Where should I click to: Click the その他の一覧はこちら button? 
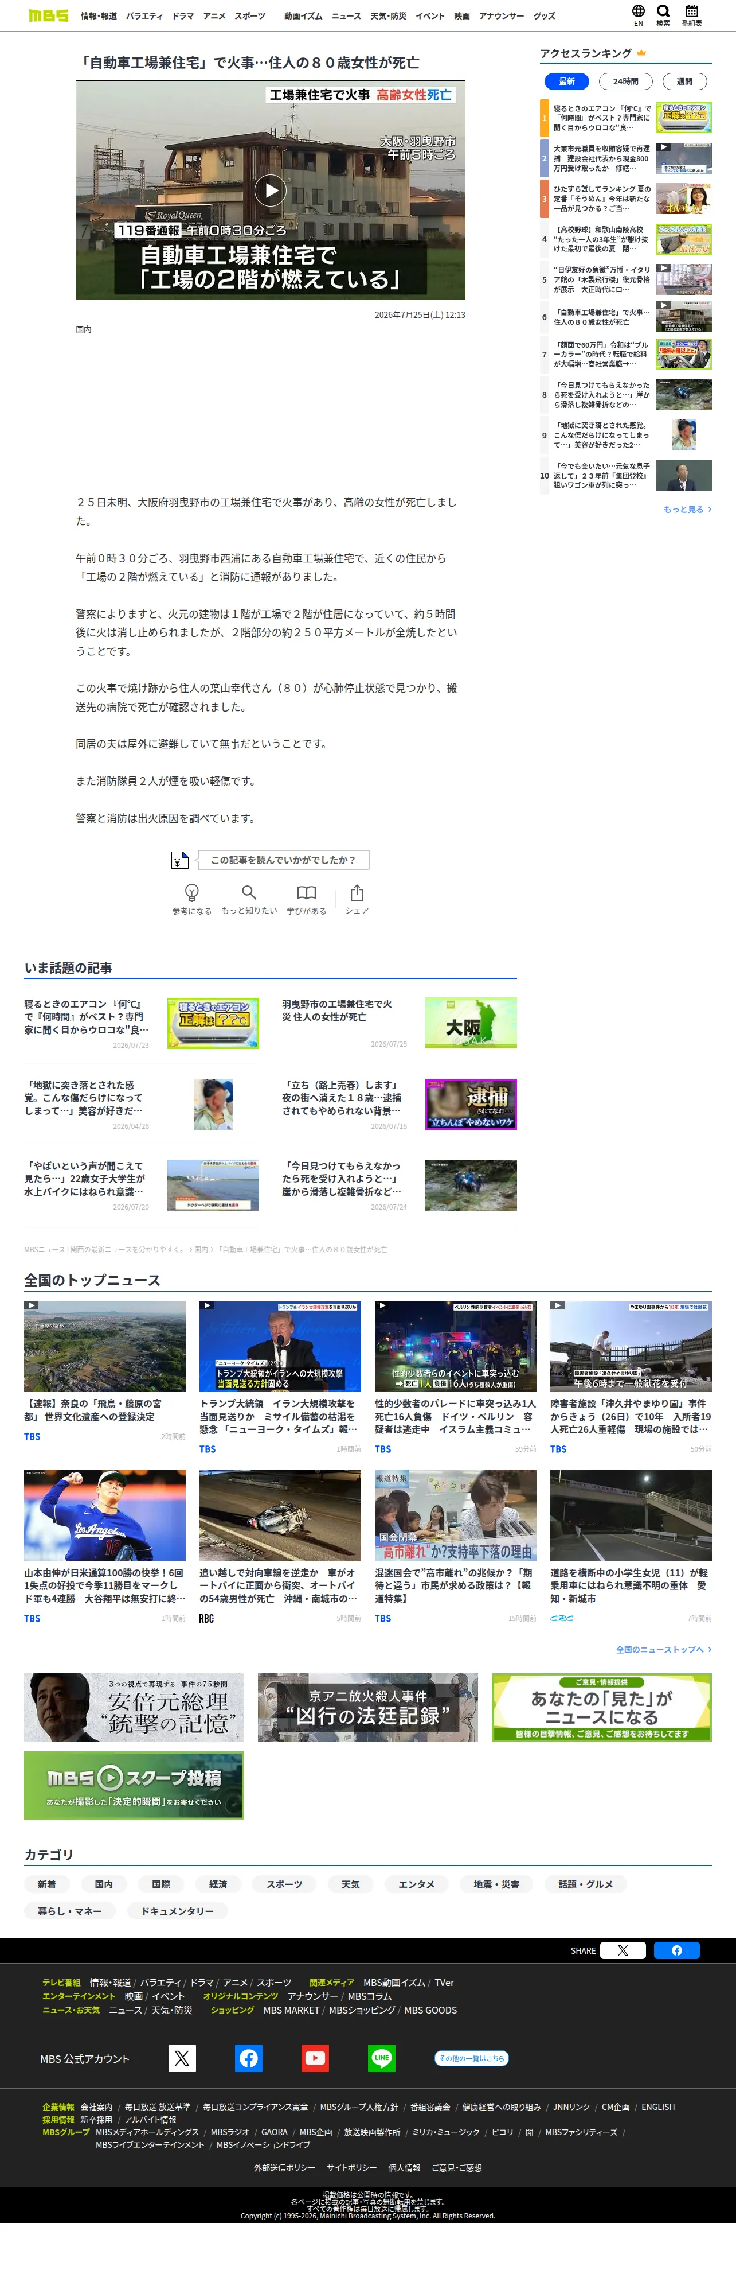(471, 2058)
